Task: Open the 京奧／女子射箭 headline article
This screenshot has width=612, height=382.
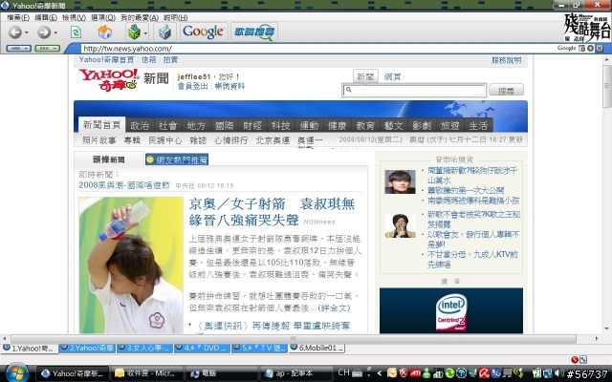Action: (272, 212)
